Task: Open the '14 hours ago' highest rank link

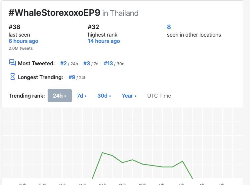Action: (104, 41)
